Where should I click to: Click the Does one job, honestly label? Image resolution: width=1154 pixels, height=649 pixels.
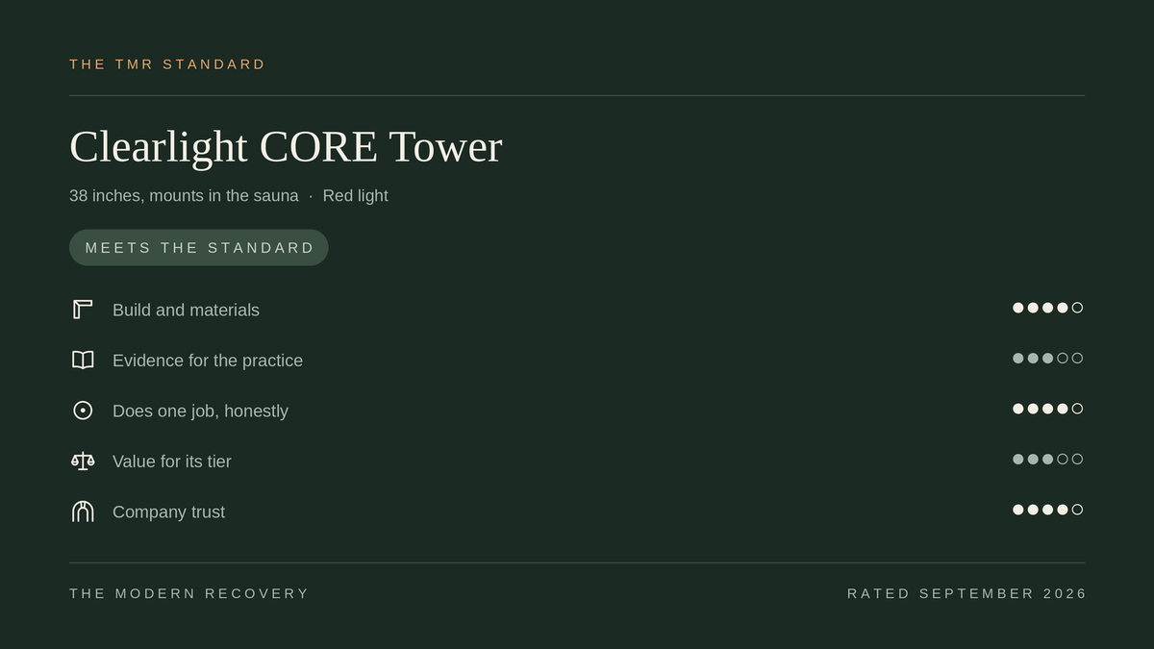[x=200, y=412]
